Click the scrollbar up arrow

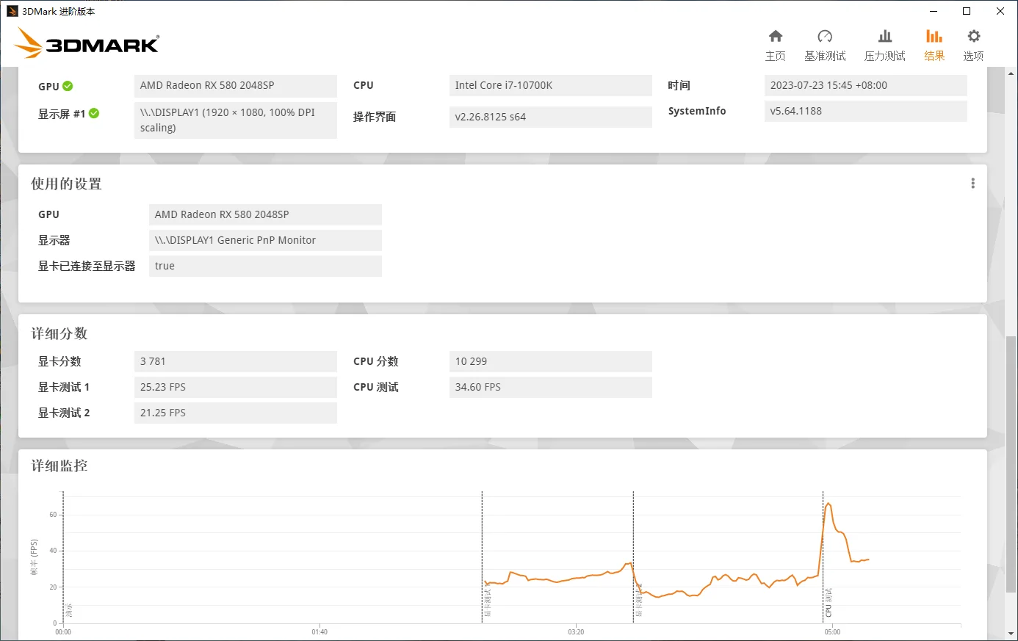[1011, 73]
